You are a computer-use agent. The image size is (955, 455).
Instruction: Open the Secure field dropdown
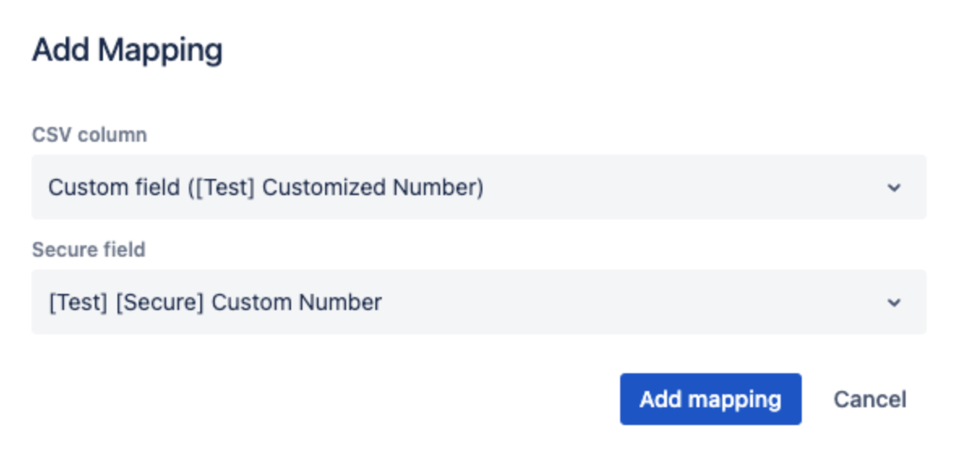tap(478, 303)
